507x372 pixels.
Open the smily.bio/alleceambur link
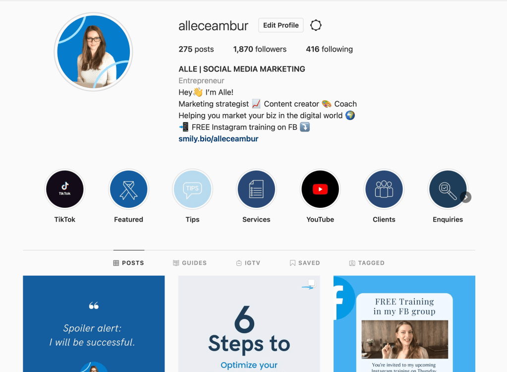(218, 139)
